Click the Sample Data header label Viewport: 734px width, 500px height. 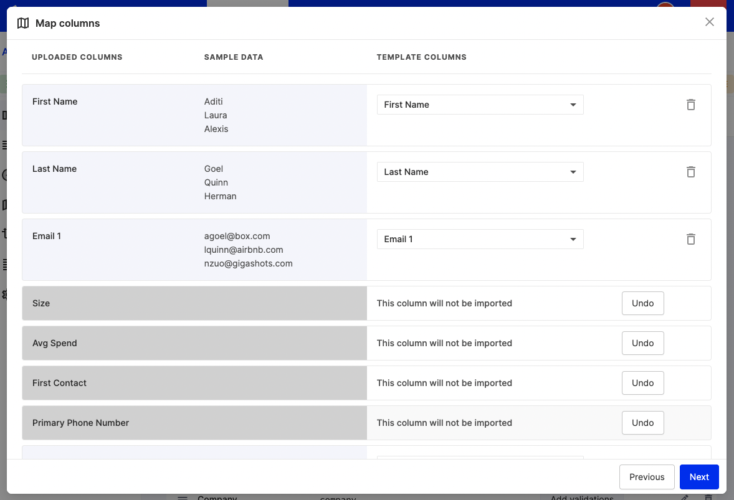pos(234,57)
